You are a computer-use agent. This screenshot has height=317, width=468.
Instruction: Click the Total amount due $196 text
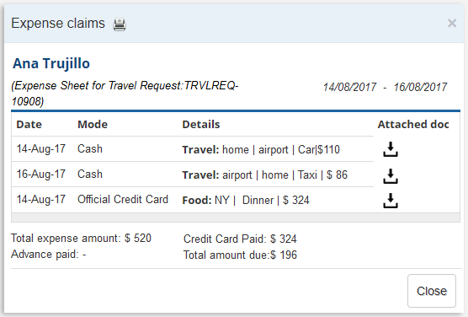240,255
